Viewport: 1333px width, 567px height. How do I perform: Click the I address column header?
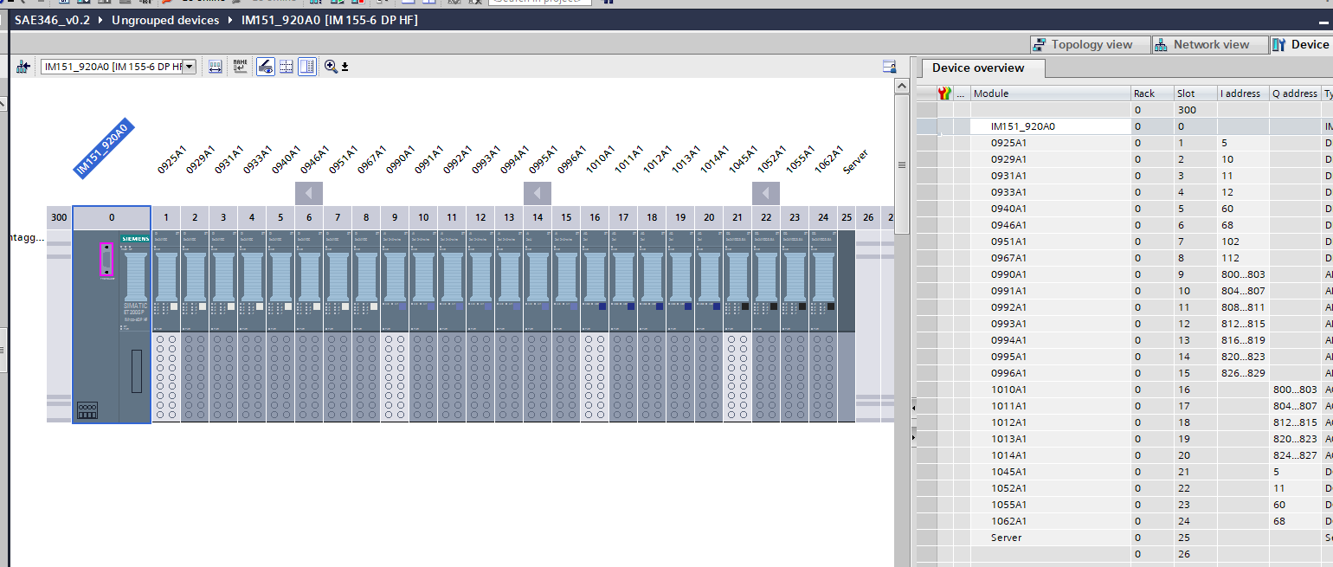pyautogui.click(x=1243, y=93)
